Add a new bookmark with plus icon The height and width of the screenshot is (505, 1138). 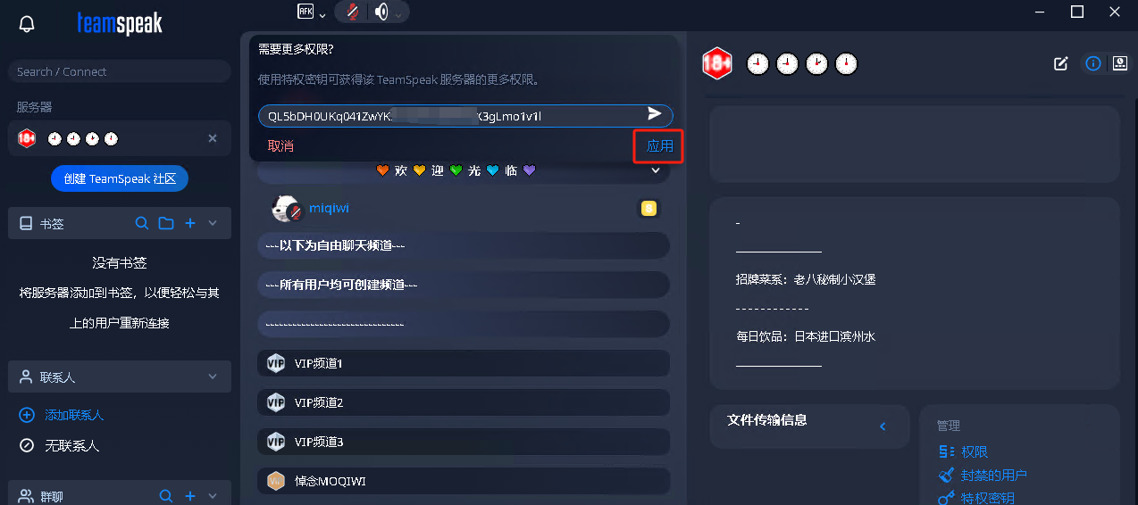coord(190,223)
